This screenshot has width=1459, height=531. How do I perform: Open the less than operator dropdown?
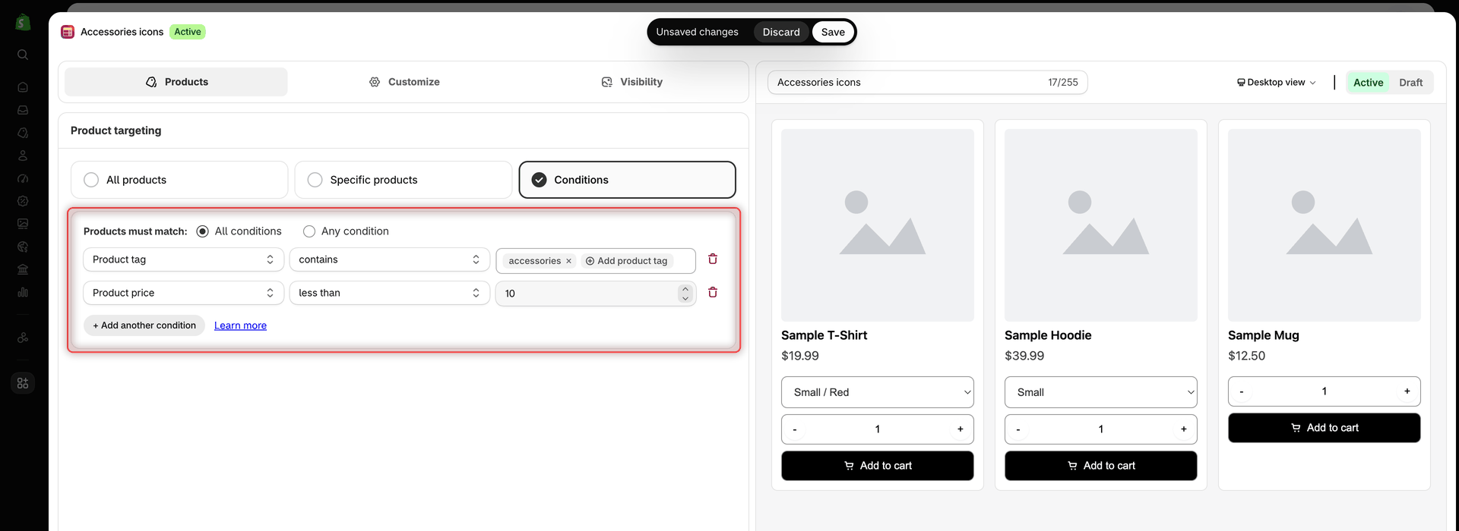(389, 293)
